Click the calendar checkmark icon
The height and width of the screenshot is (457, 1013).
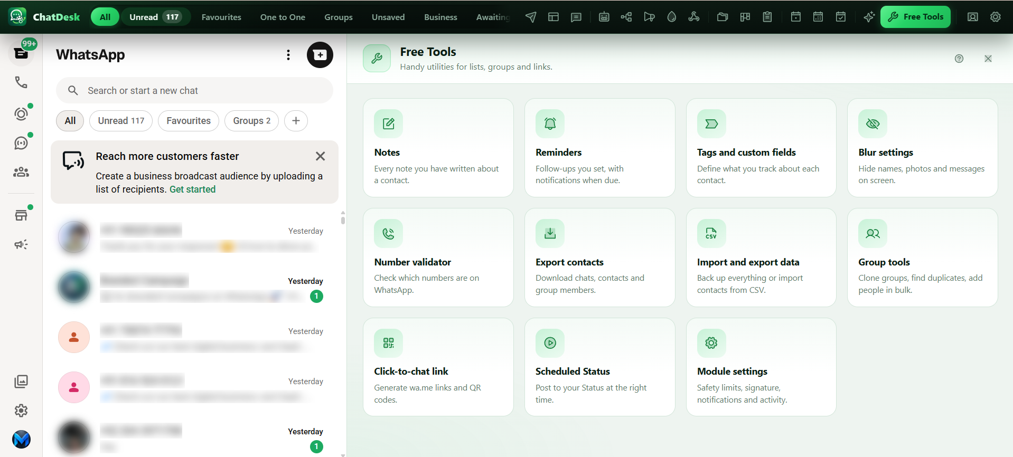841,17
